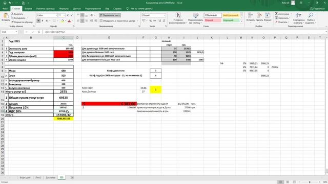The height and width of the screenshot is (184, 328).
Task: Expand the Name Box dropdown arrow
Action: tap(16, 32)
